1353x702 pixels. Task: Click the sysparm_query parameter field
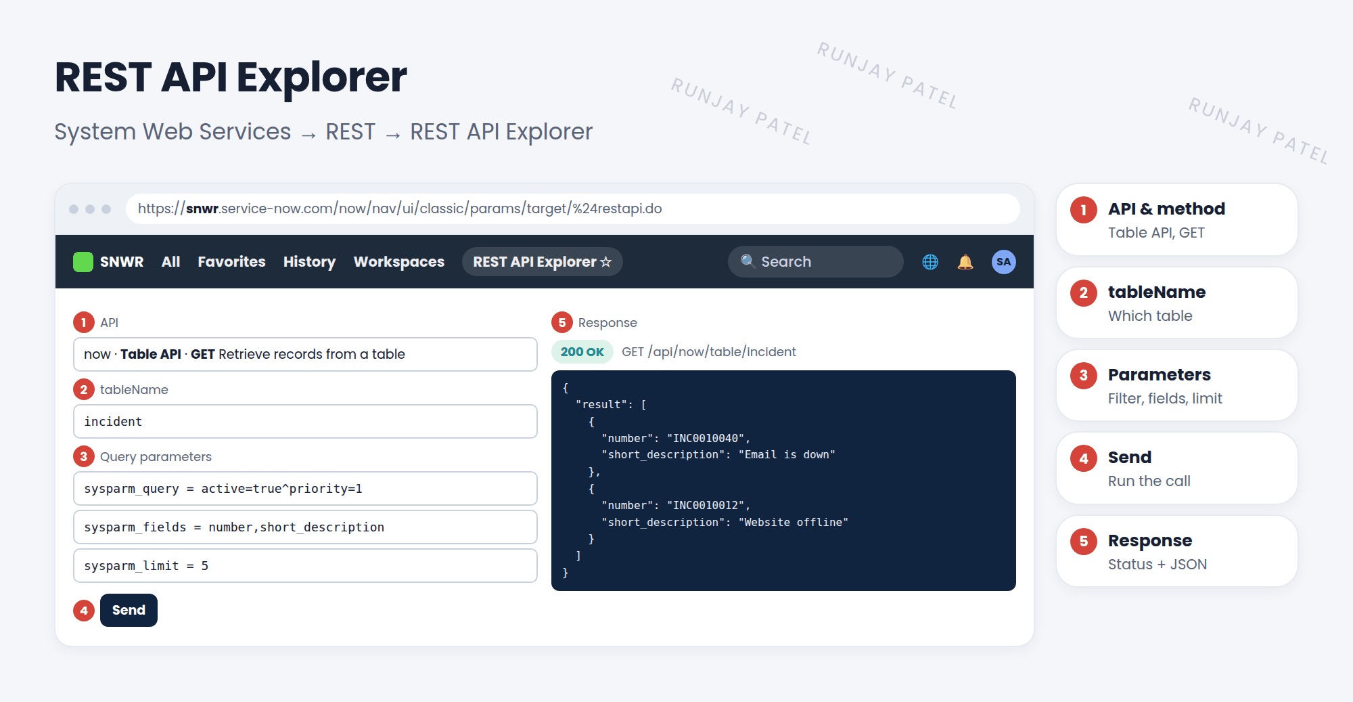coord(305,488)
